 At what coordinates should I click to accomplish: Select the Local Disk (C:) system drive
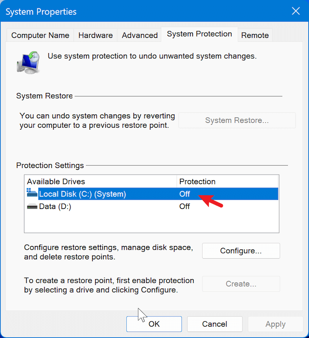coord(97,194)
